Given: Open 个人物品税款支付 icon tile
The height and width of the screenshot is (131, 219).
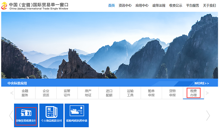Looking at the screenshot, I should (51, 115).
